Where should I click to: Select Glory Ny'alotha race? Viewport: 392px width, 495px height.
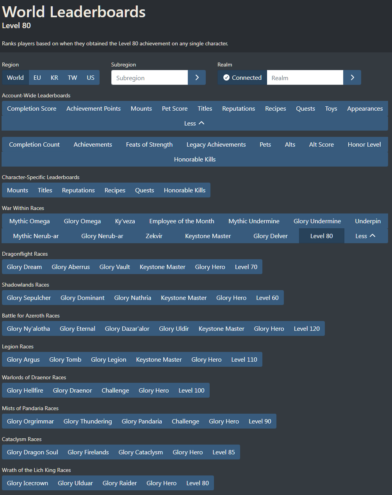pyautogui.click(x=29, y=328)
